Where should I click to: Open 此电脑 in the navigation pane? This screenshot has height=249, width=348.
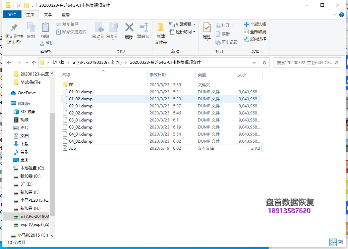(20, 103)
